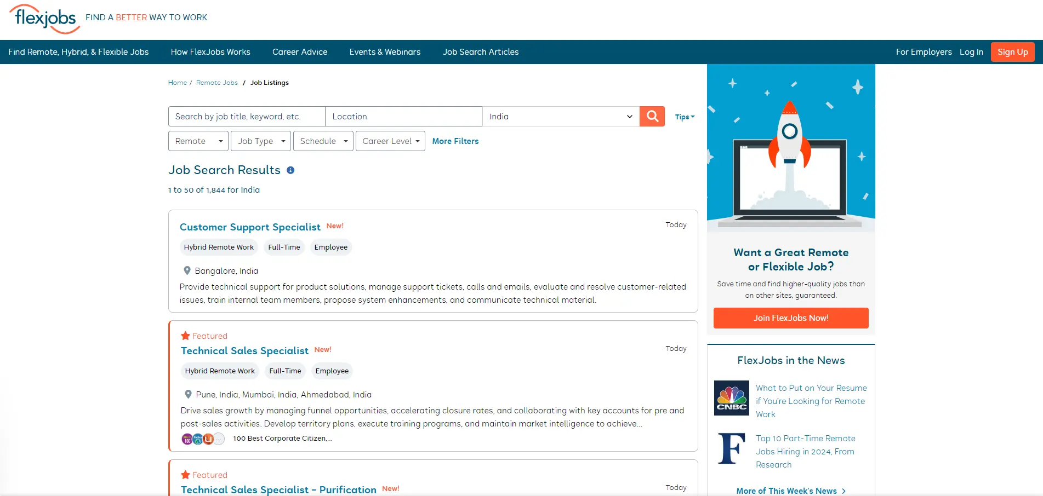Click Hybrid Remote Work tag under Technical Sales Specialist
This screenshot has height=496, width=1043.
click(220, 371)
